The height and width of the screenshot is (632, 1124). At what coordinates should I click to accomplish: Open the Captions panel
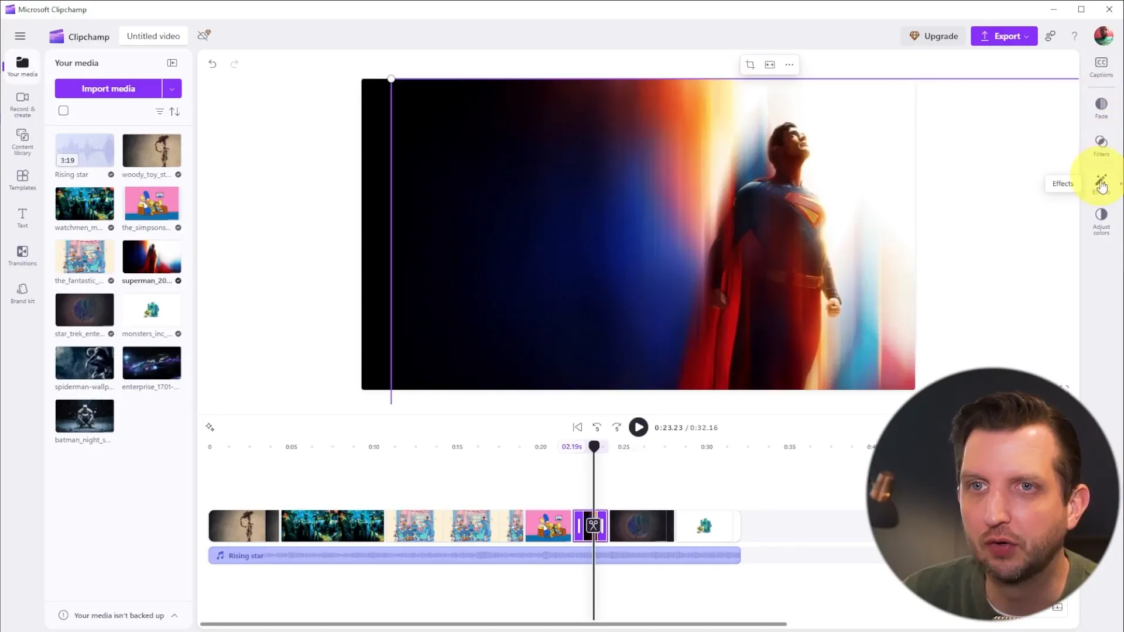pos(1101,67)
